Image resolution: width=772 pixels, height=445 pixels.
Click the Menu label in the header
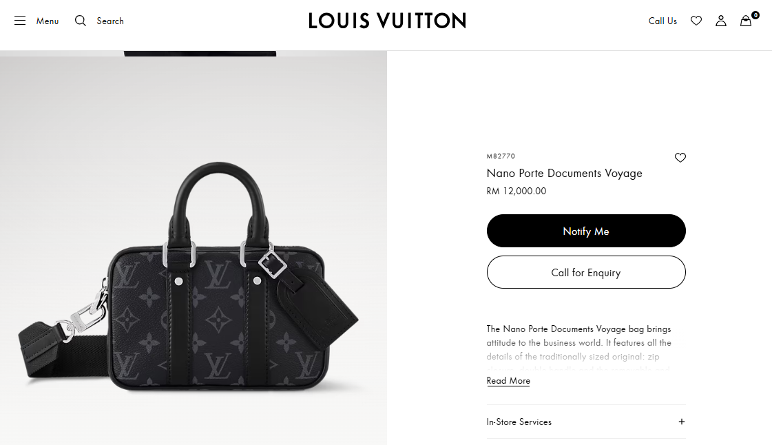(48, 21)
